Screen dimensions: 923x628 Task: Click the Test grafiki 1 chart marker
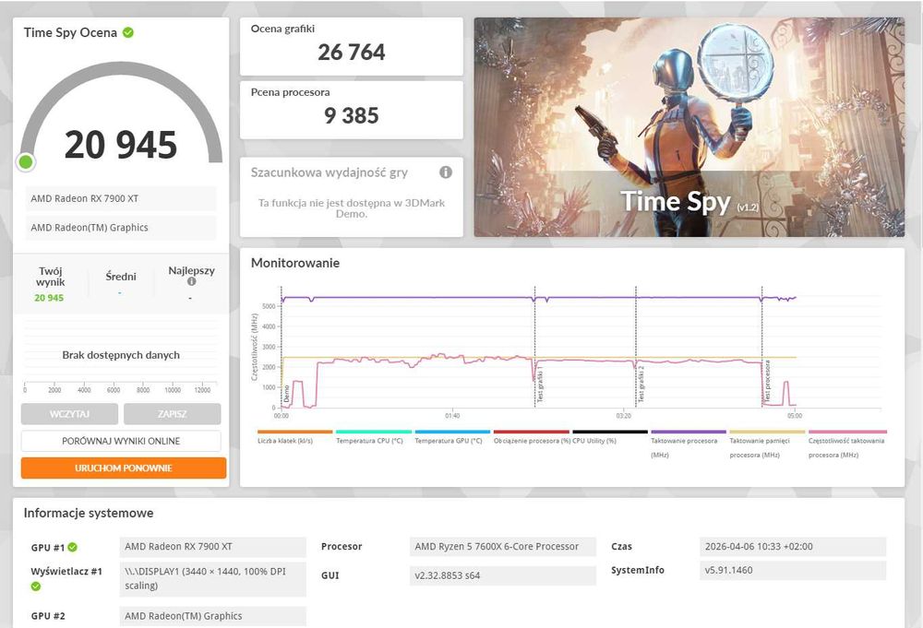click(540, 385)
